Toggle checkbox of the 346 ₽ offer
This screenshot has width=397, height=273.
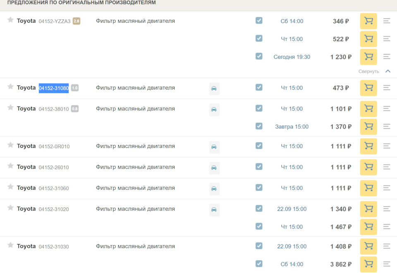[x=259, y=20]
